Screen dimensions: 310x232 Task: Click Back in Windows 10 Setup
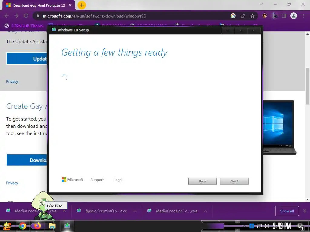click(x=203, y=181)
